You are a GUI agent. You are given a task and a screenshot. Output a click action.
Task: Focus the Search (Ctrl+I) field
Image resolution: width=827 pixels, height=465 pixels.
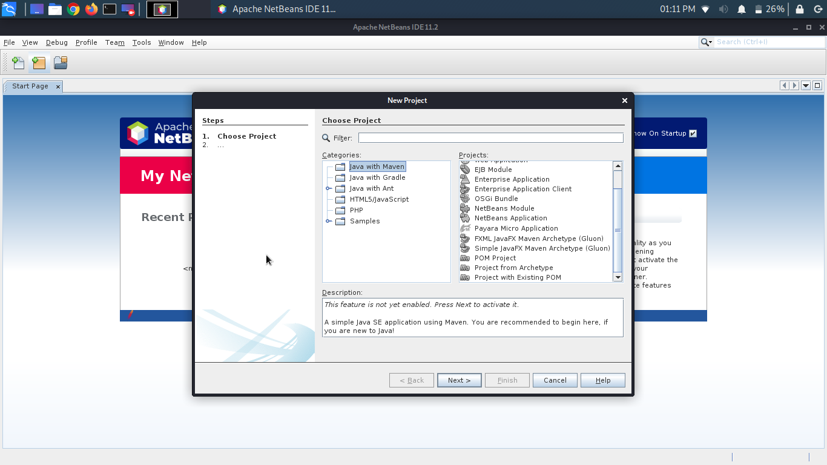(x=769, y=42)
